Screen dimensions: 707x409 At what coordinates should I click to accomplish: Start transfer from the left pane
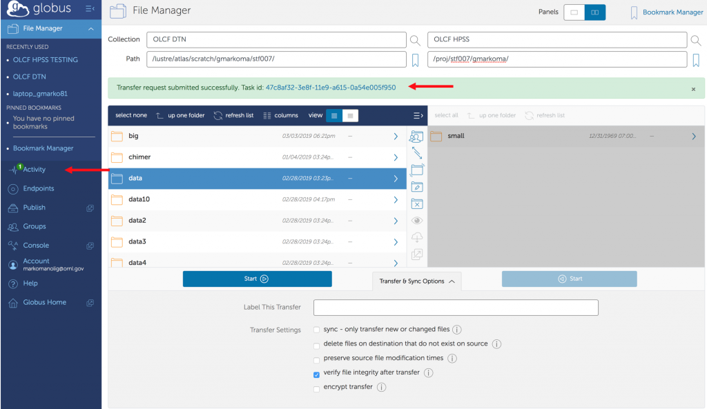click(x=257, y=279)
